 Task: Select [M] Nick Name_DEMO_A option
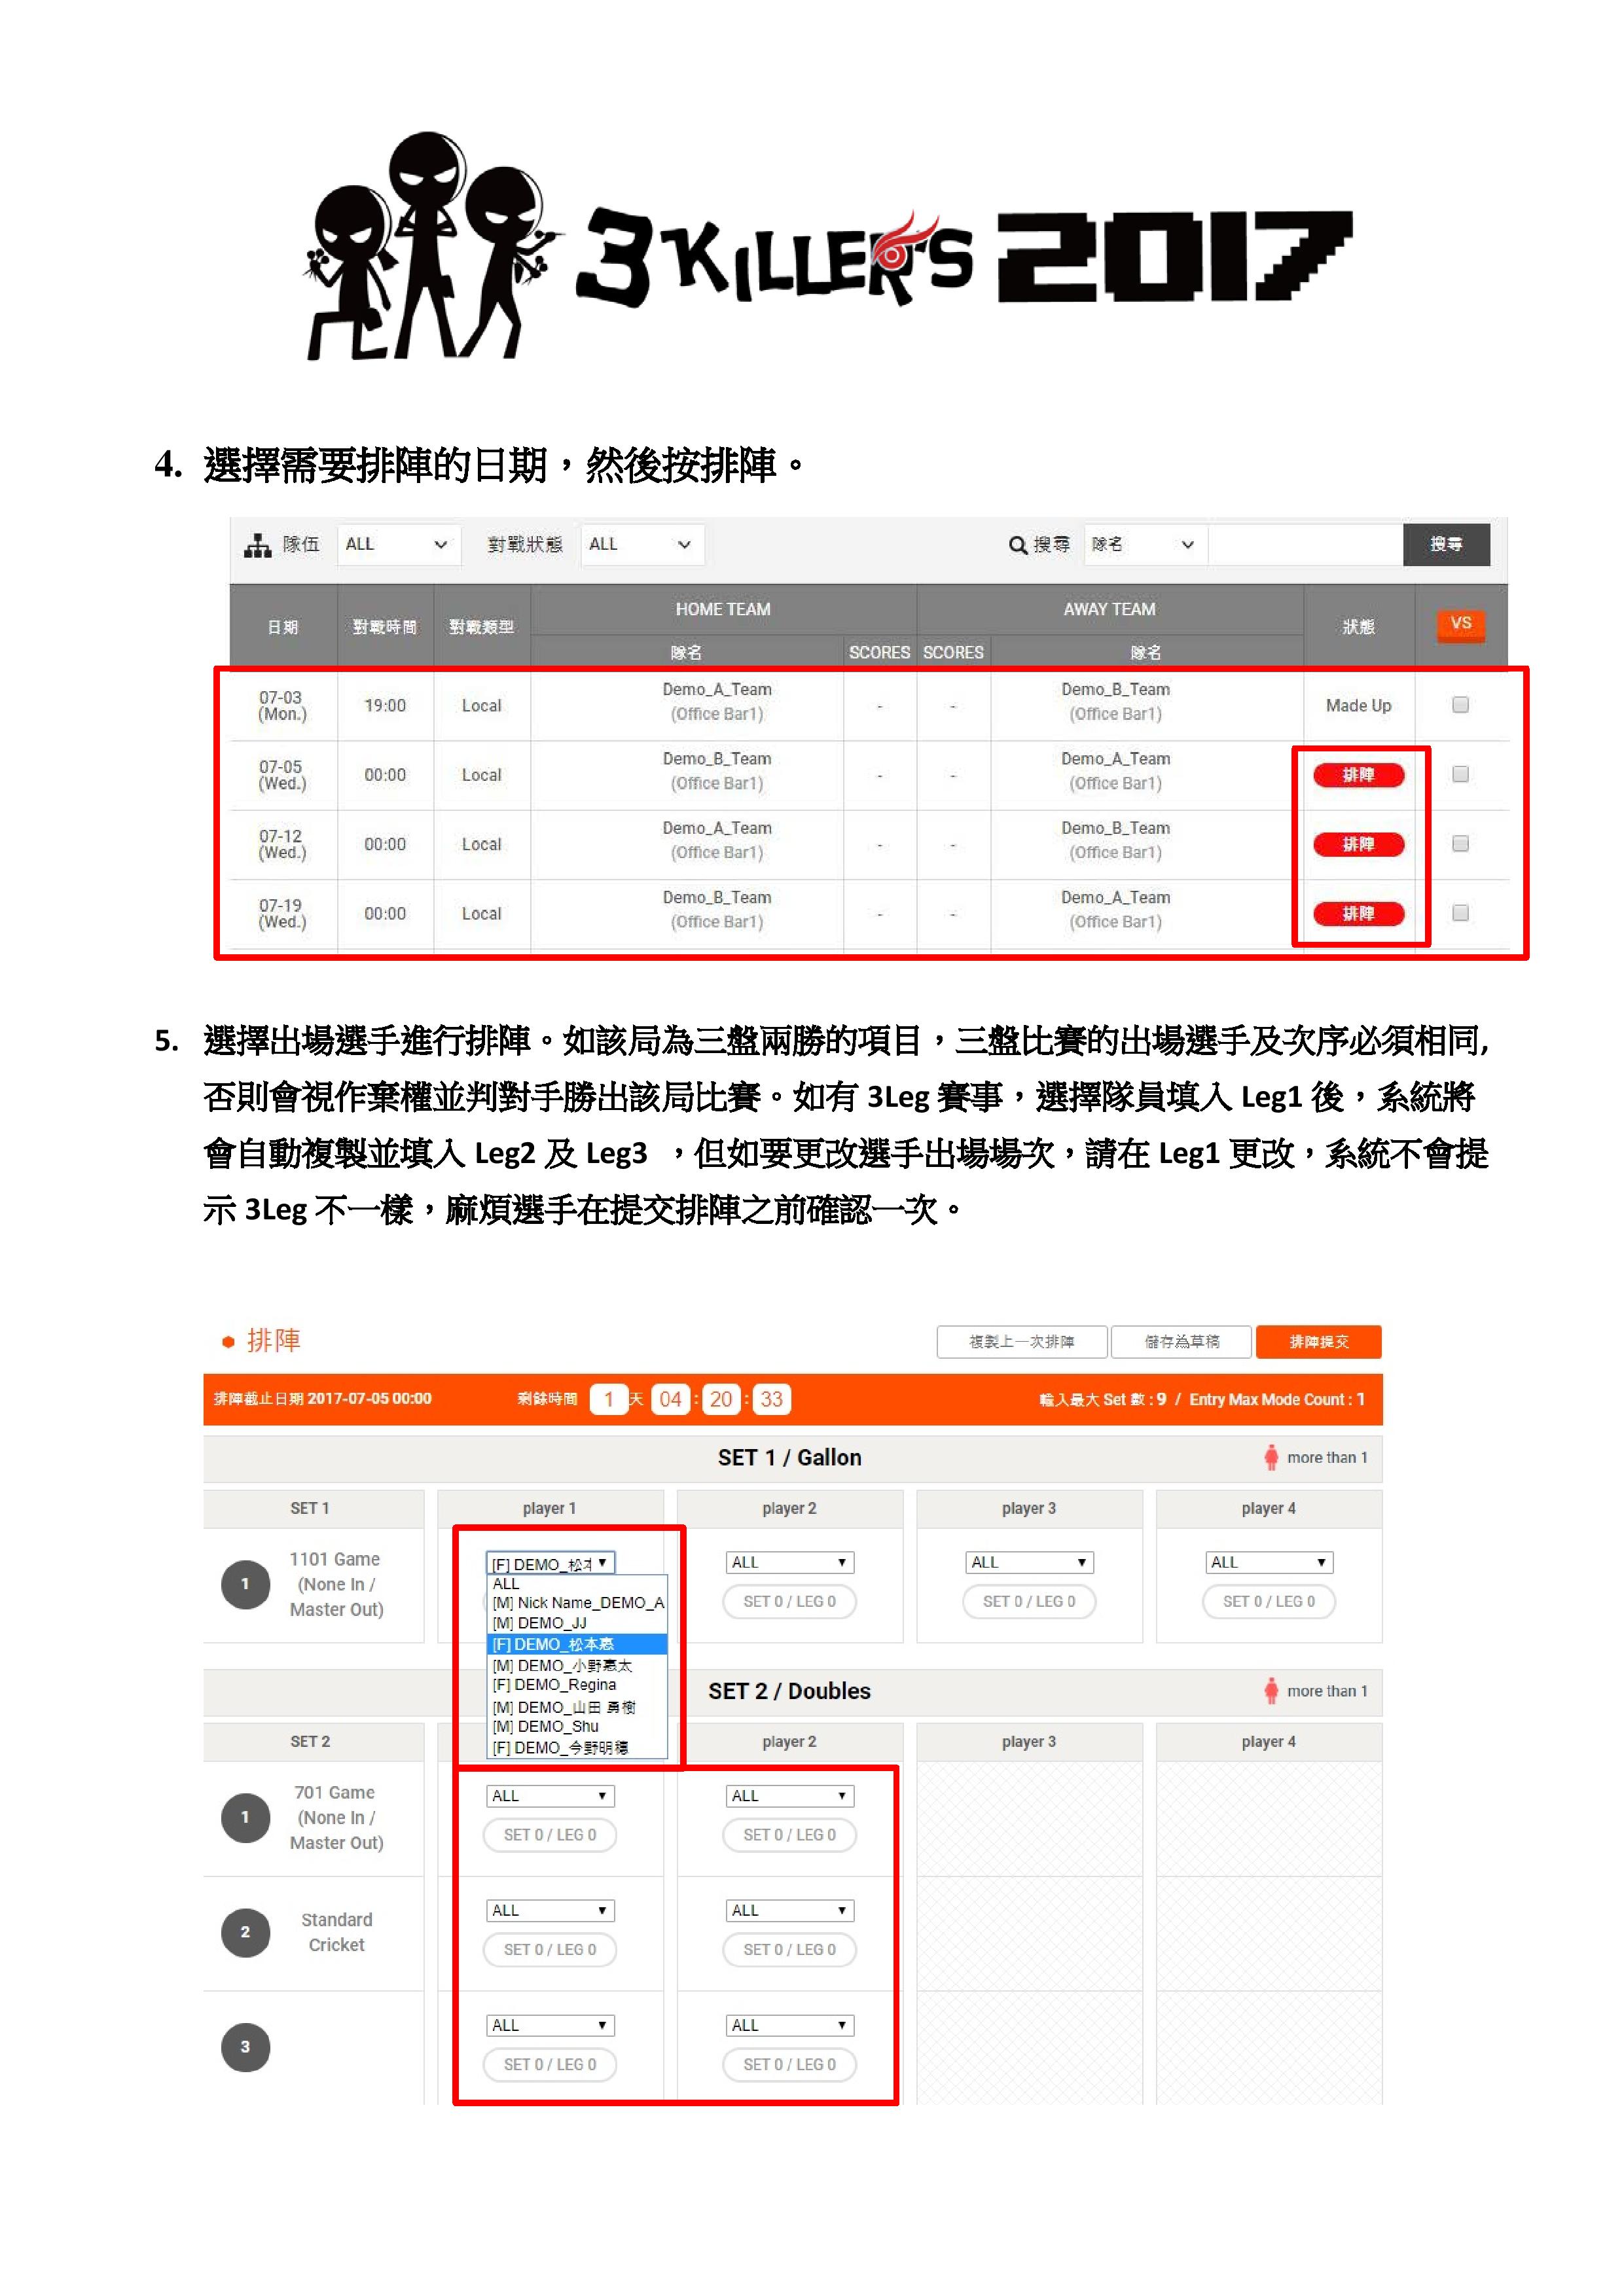[577, 1603]
